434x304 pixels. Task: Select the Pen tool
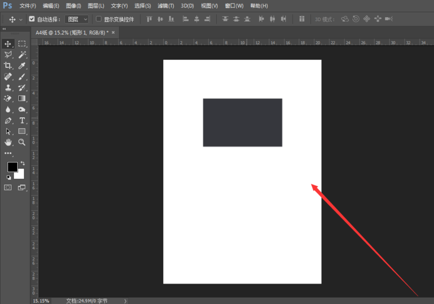pos(8,121)
